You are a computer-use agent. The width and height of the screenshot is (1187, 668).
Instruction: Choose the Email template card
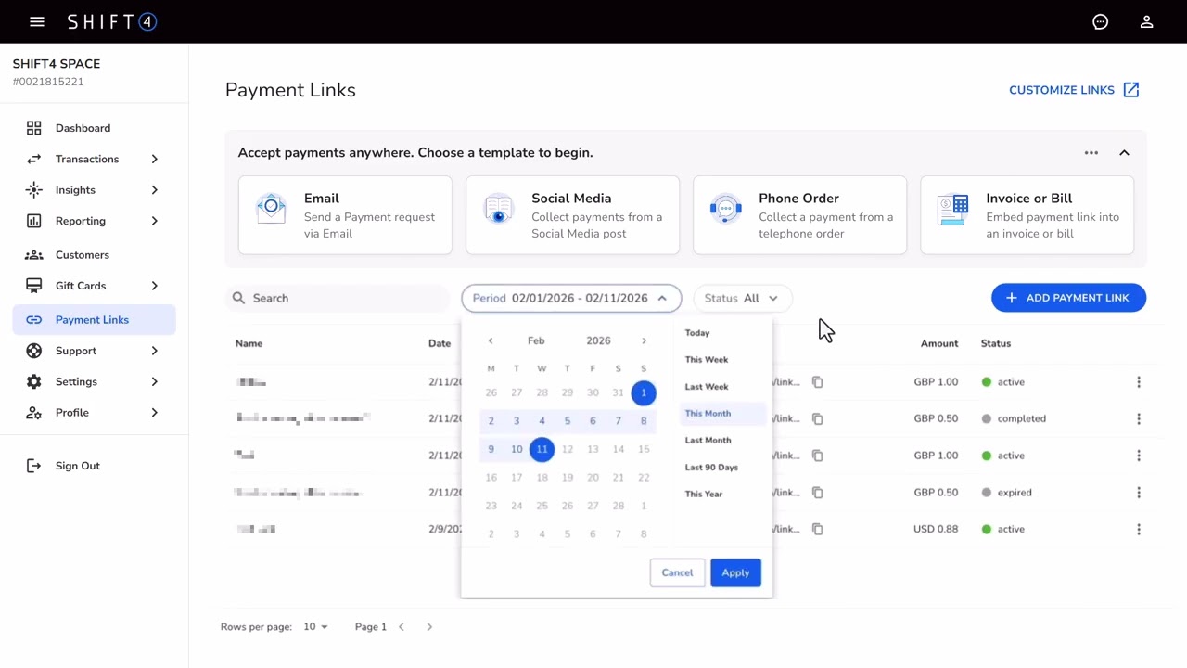pos(345,215)
